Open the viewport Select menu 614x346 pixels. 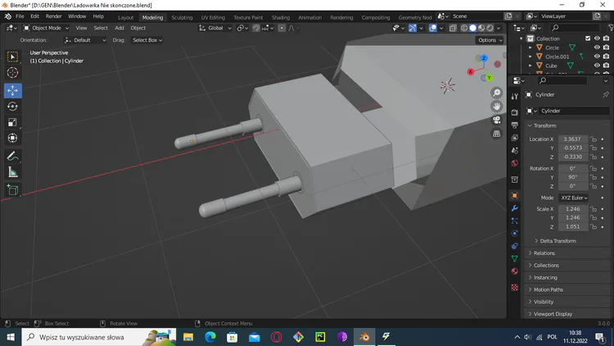point(101,28)
